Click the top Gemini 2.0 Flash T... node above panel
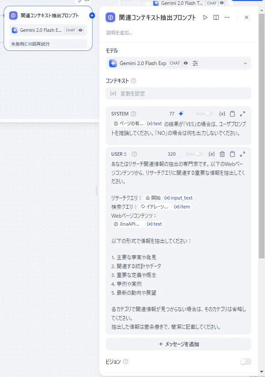 pyautogui.click(x=189, y=3)
